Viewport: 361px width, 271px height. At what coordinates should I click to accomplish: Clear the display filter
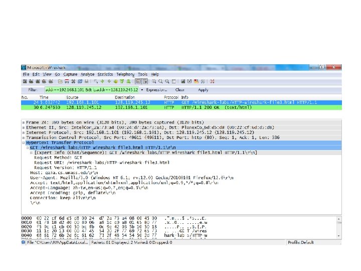click(x=180, y=90)
